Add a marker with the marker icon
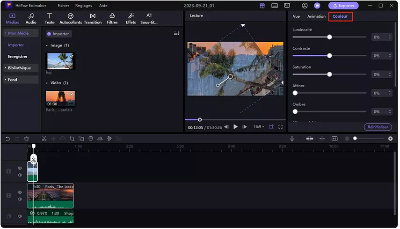Screen dimensions: 400x229 pyautogui.click(x=91, y=139)
